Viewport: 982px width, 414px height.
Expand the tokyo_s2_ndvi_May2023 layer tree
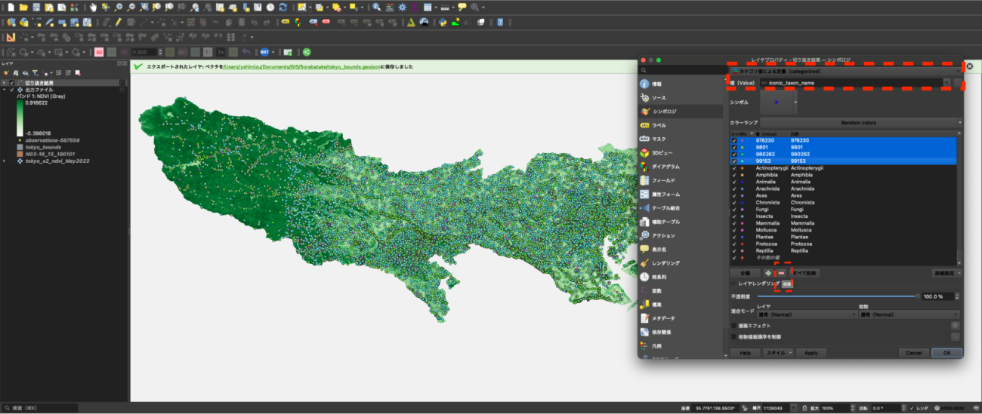4,161
